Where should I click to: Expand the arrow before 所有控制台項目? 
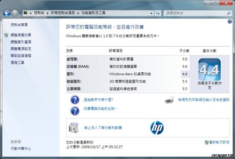[x=47, y=13]
